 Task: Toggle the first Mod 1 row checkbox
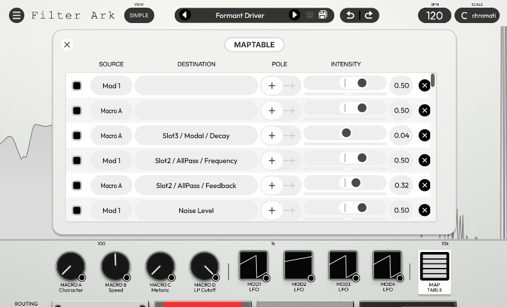[x=77, y=86]
